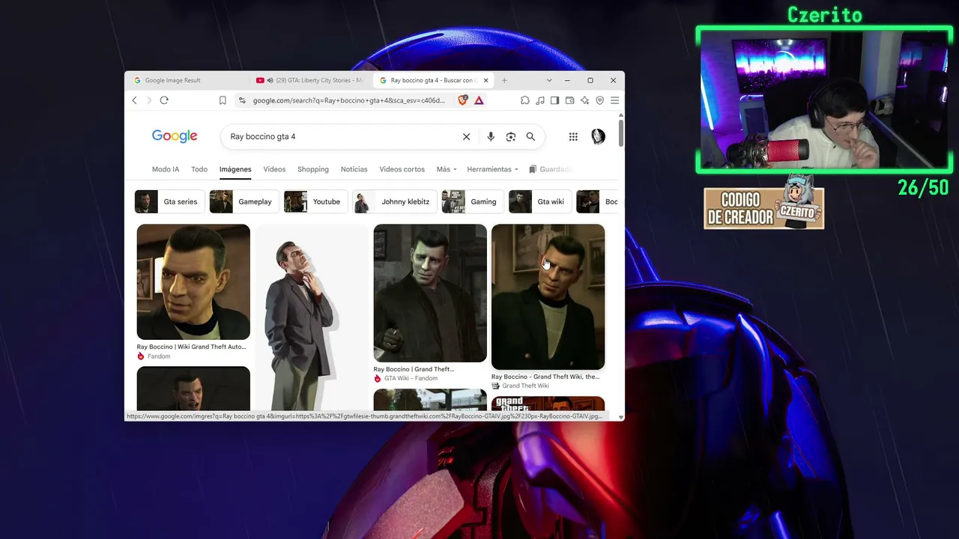The width and height of the screenshot is (959, 539).
Task: Filter images by Gta wiki chip
Action: coord(539,201)
